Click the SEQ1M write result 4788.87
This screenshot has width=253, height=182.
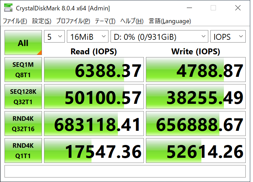pos(196,70)
